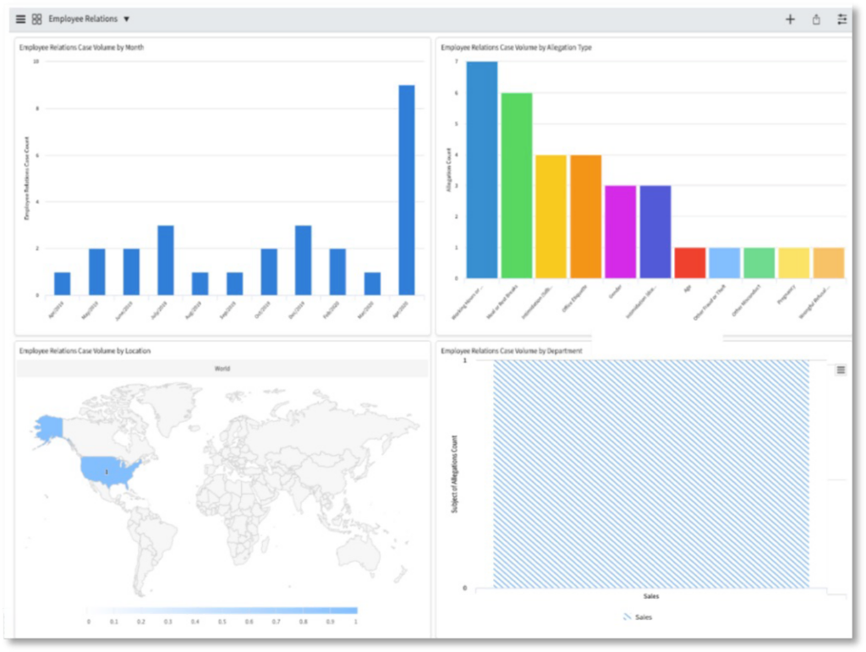Toggle the Sales legend item
This screenshot has width=866, height=652.
coord(637,617)
